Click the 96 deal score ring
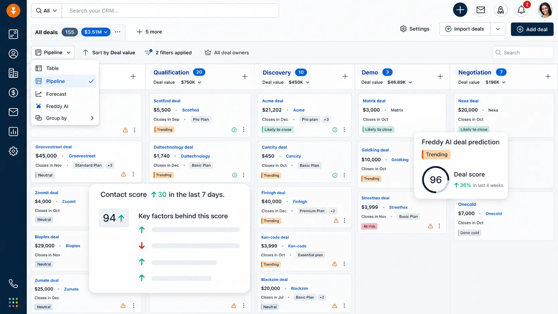The width and height of the screenshot is (558, 314). [x=436, y=180]
